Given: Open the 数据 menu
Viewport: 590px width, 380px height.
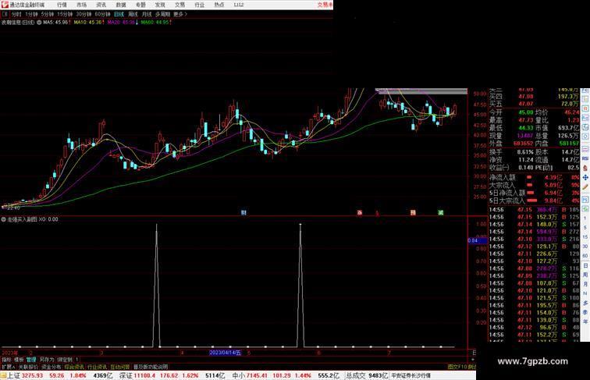Looking at the screenshot, I should [121, 5].
